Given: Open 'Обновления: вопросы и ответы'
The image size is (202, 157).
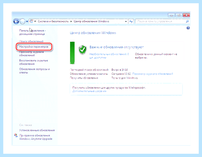Looking at the screenshot, I should [x=35, y=71].
